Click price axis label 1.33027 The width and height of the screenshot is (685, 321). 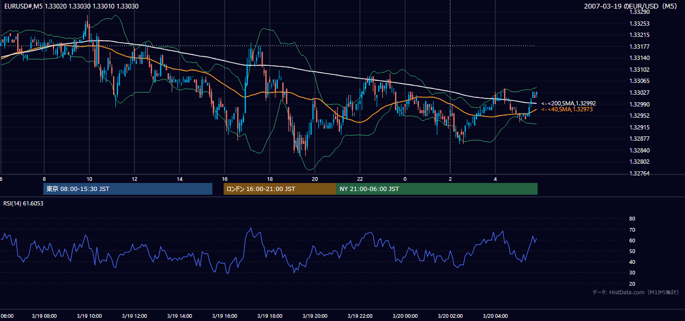click(638, 93)
